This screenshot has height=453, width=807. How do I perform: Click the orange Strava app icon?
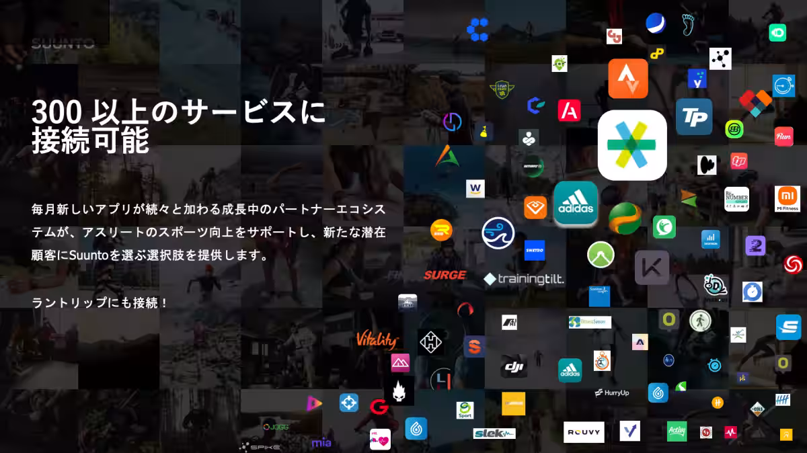pyautogui.click(x=628, y=79)
